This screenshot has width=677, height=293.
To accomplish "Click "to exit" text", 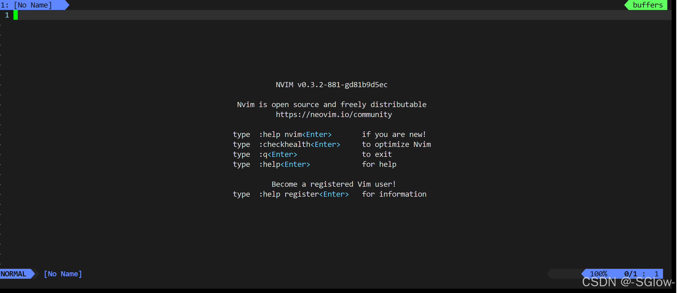I will click(x=377, y=154).
